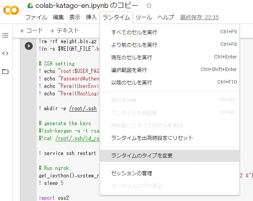Add a code cell with + コード
Image resolution: width=253 pixels, height=201 pixels.
[x=31, y=31]
